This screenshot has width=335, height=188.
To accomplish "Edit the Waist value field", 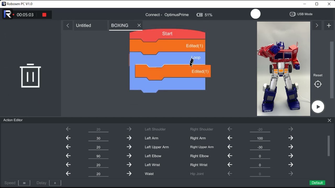I will [x=98, y=174].
